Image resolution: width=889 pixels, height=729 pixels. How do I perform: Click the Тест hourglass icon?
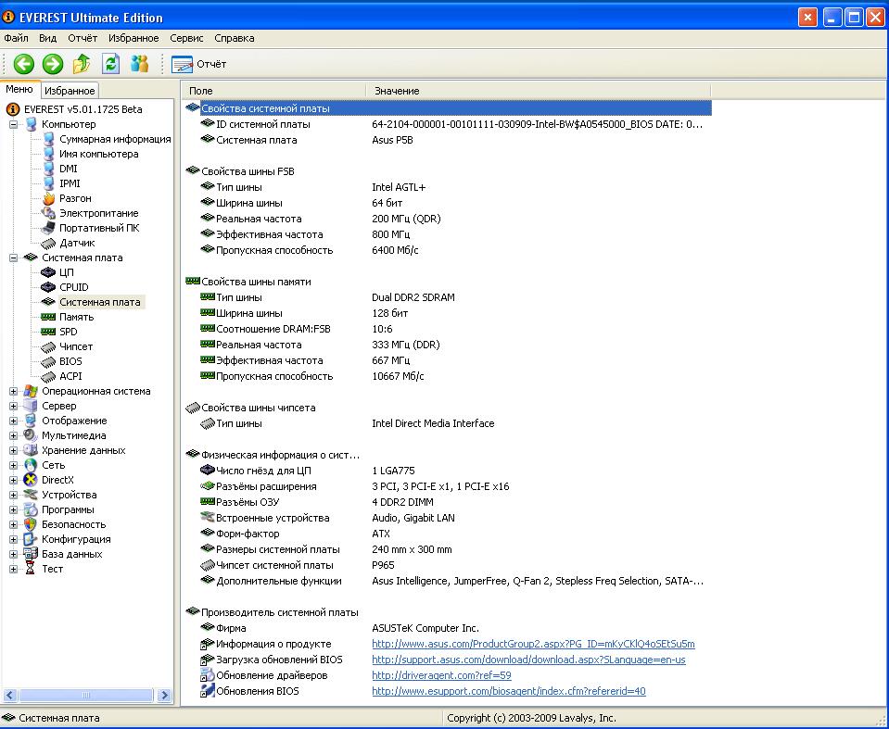click(31, 570)
